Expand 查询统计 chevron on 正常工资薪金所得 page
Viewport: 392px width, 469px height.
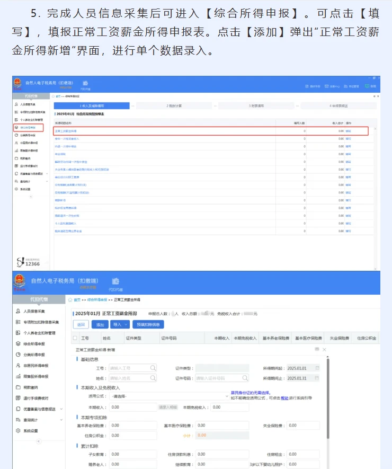(61, 420)
